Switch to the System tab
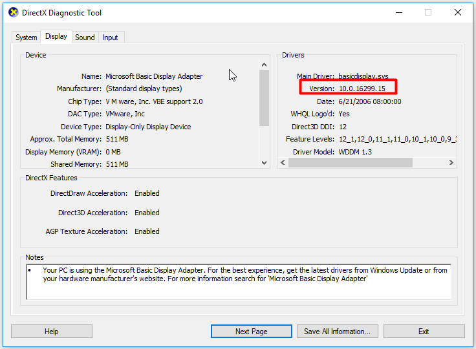 (27, 37)
